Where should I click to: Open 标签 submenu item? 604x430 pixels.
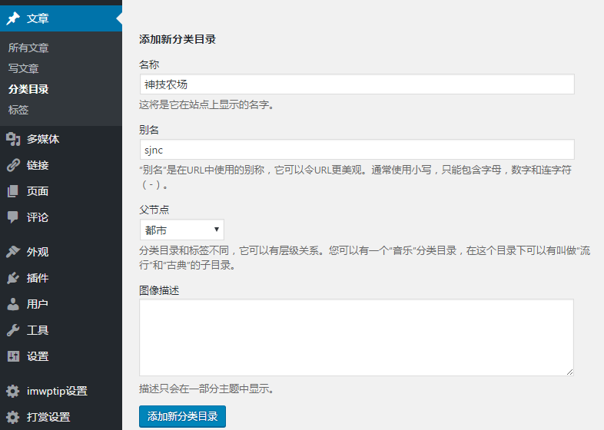pyautogui.click(x=18, y=110)
